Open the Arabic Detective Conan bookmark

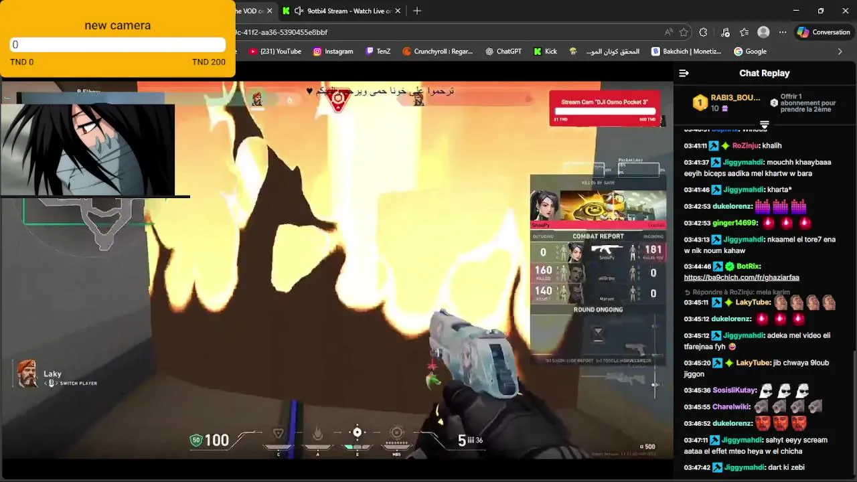[605, 52]
